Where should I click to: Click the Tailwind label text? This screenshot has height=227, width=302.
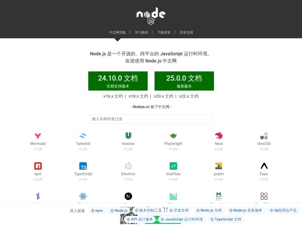83,144
